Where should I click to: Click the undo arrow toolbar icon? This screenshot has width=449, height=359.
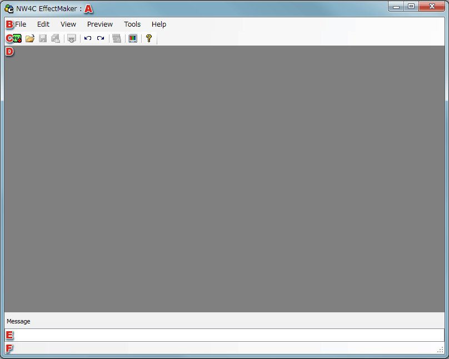click(88, 38)
